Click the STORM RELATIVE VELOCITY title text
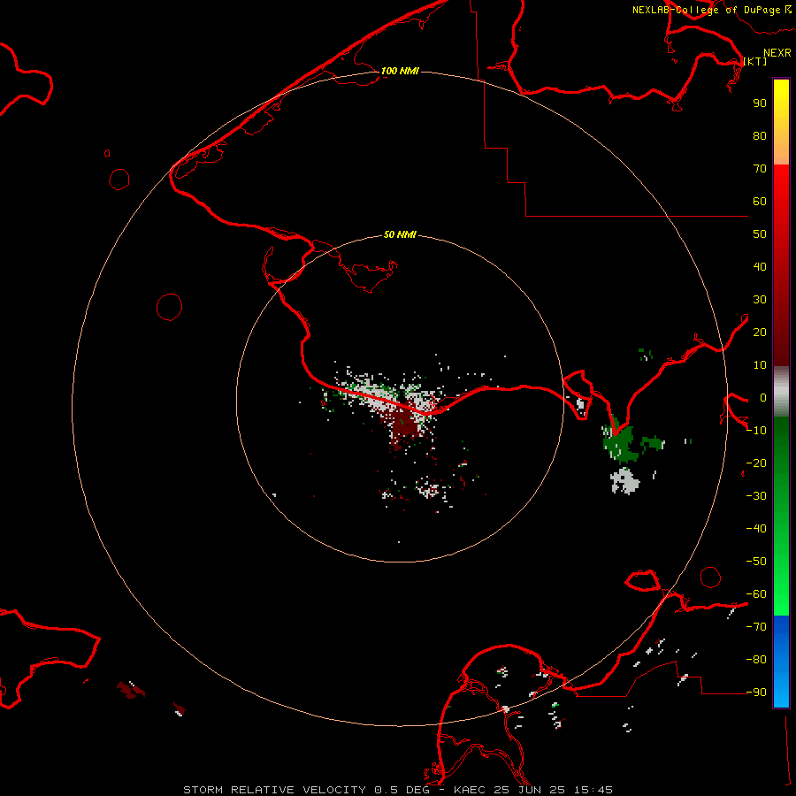This screenshot has width=796, height=796. pos(274,790)
